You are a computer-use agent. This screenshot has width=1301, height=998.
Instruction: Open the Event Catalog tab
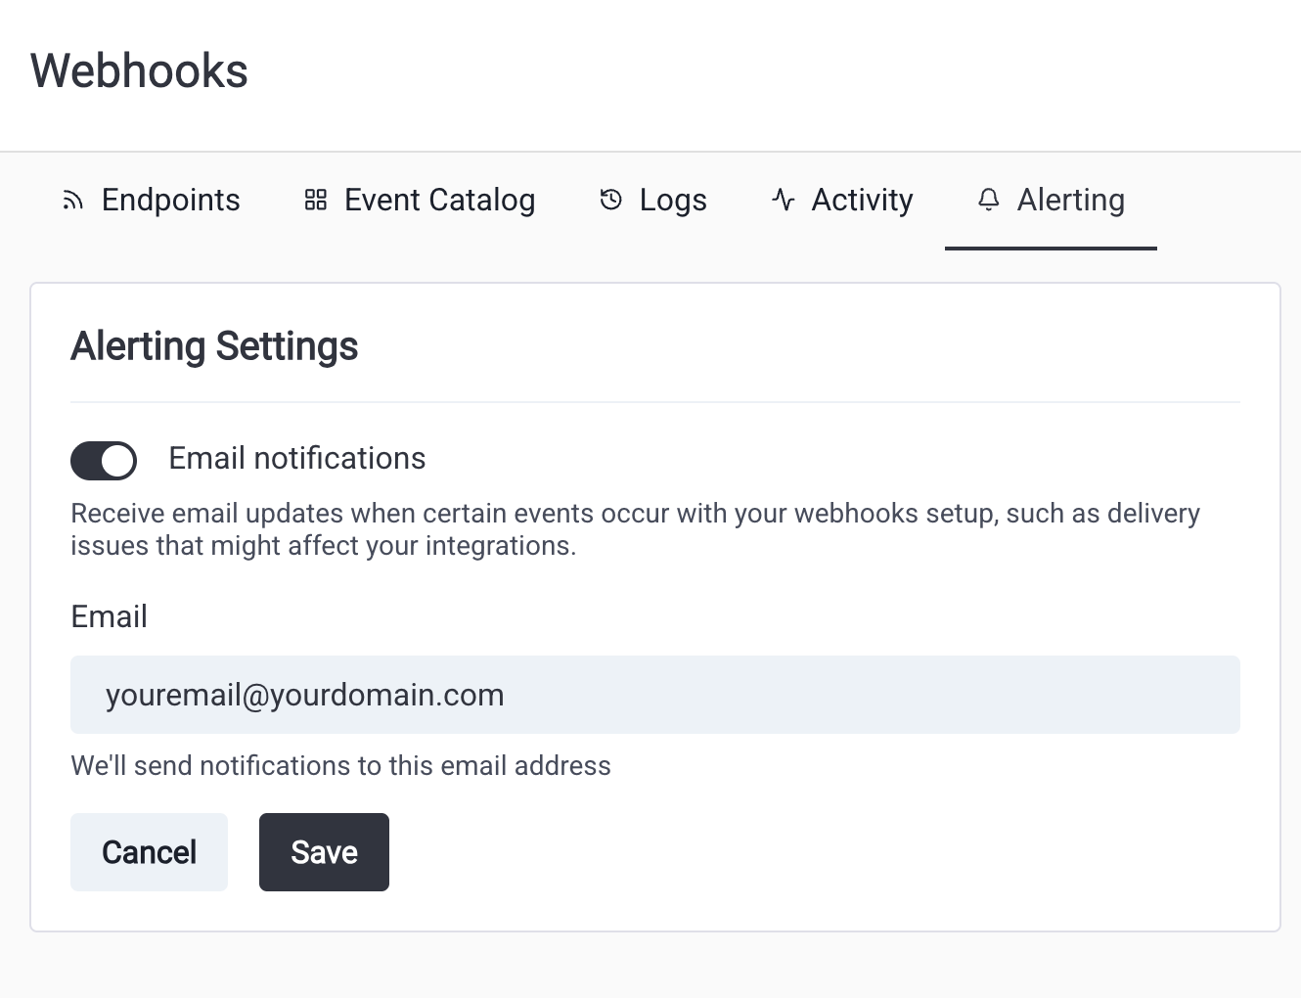click(x=420, y=200)
